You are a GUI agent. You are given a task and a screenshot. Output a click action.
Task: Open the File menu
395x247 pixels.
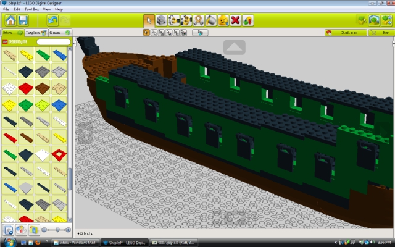(6, 9)
